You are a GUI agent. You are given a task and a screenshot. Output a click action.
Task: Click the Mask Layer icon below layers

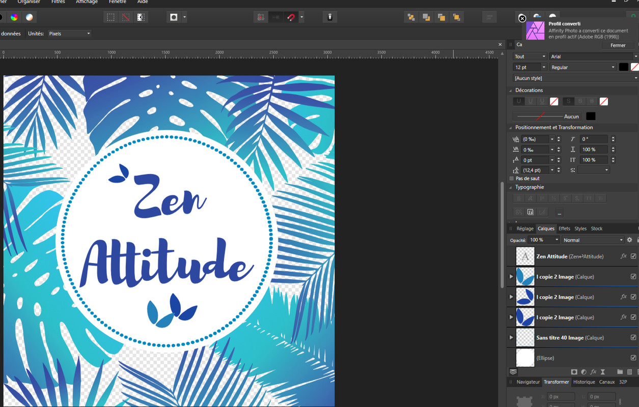(574, 372)
